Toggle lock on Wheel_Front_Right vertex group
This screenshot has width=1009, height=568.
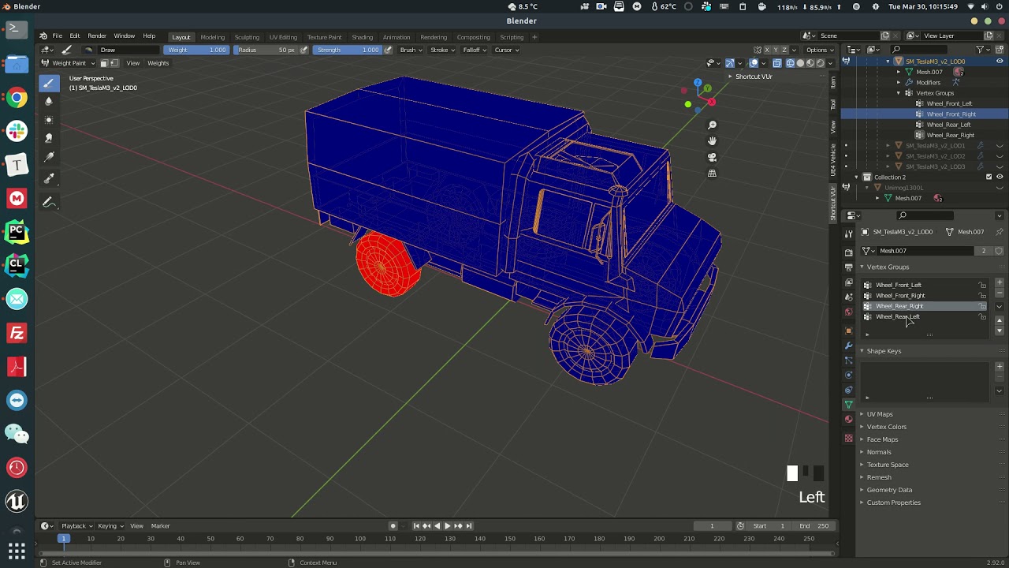coord(982,296)
